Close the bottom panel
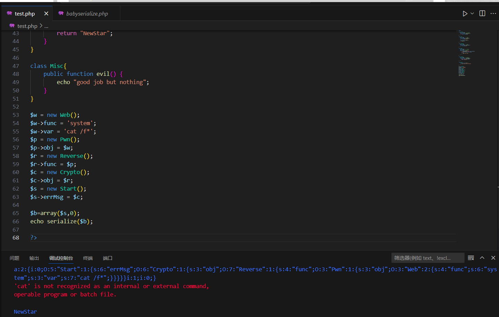This screenshot has width=499, height=317. (x=493, y=258)
